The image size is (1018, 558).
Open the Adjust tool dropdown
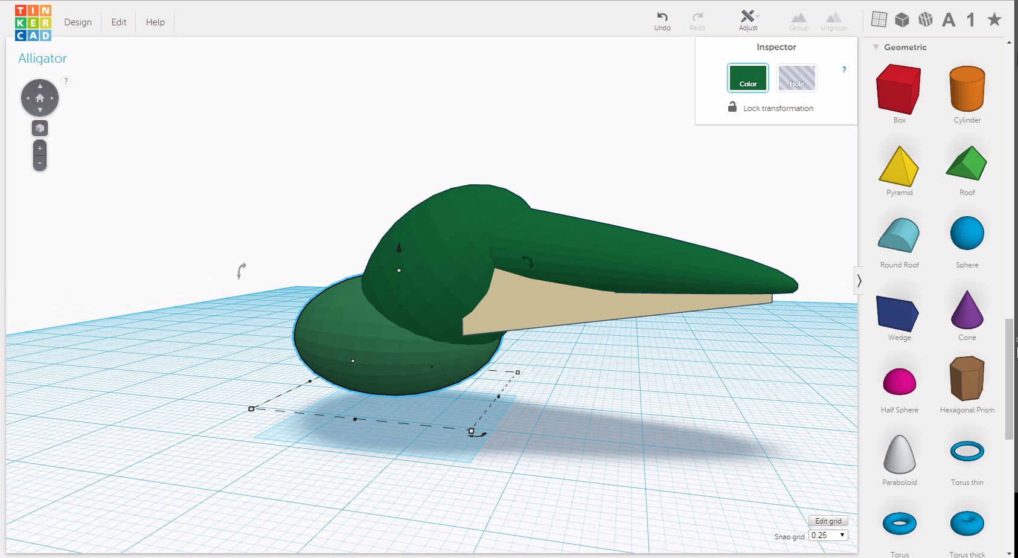click(749, 21)
